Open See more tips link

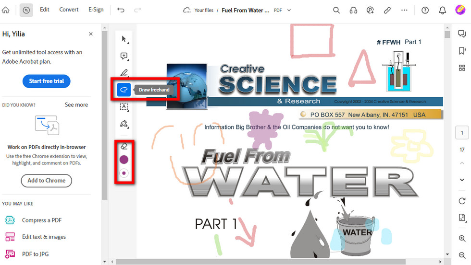[76, 105]
